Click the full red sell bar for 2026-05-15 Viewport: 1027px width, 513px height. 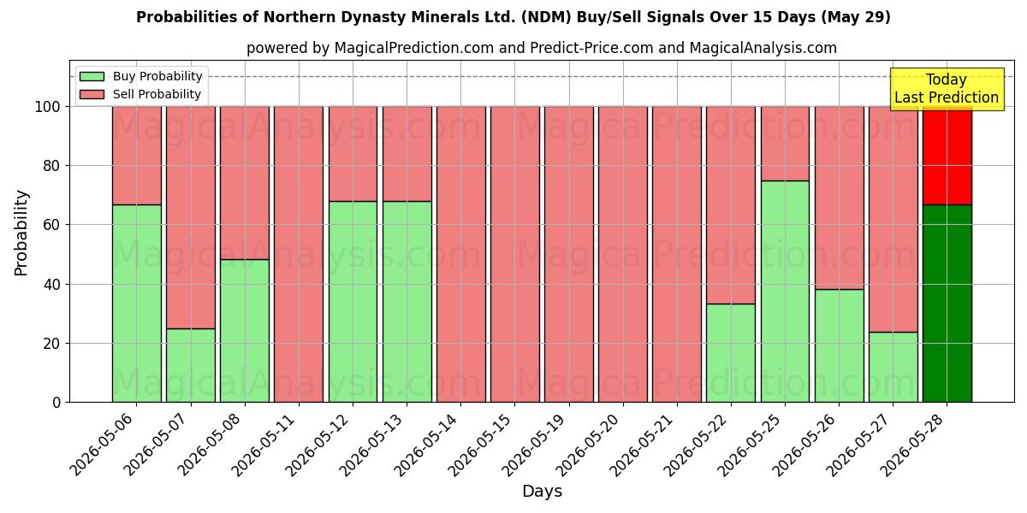[514, 254]
